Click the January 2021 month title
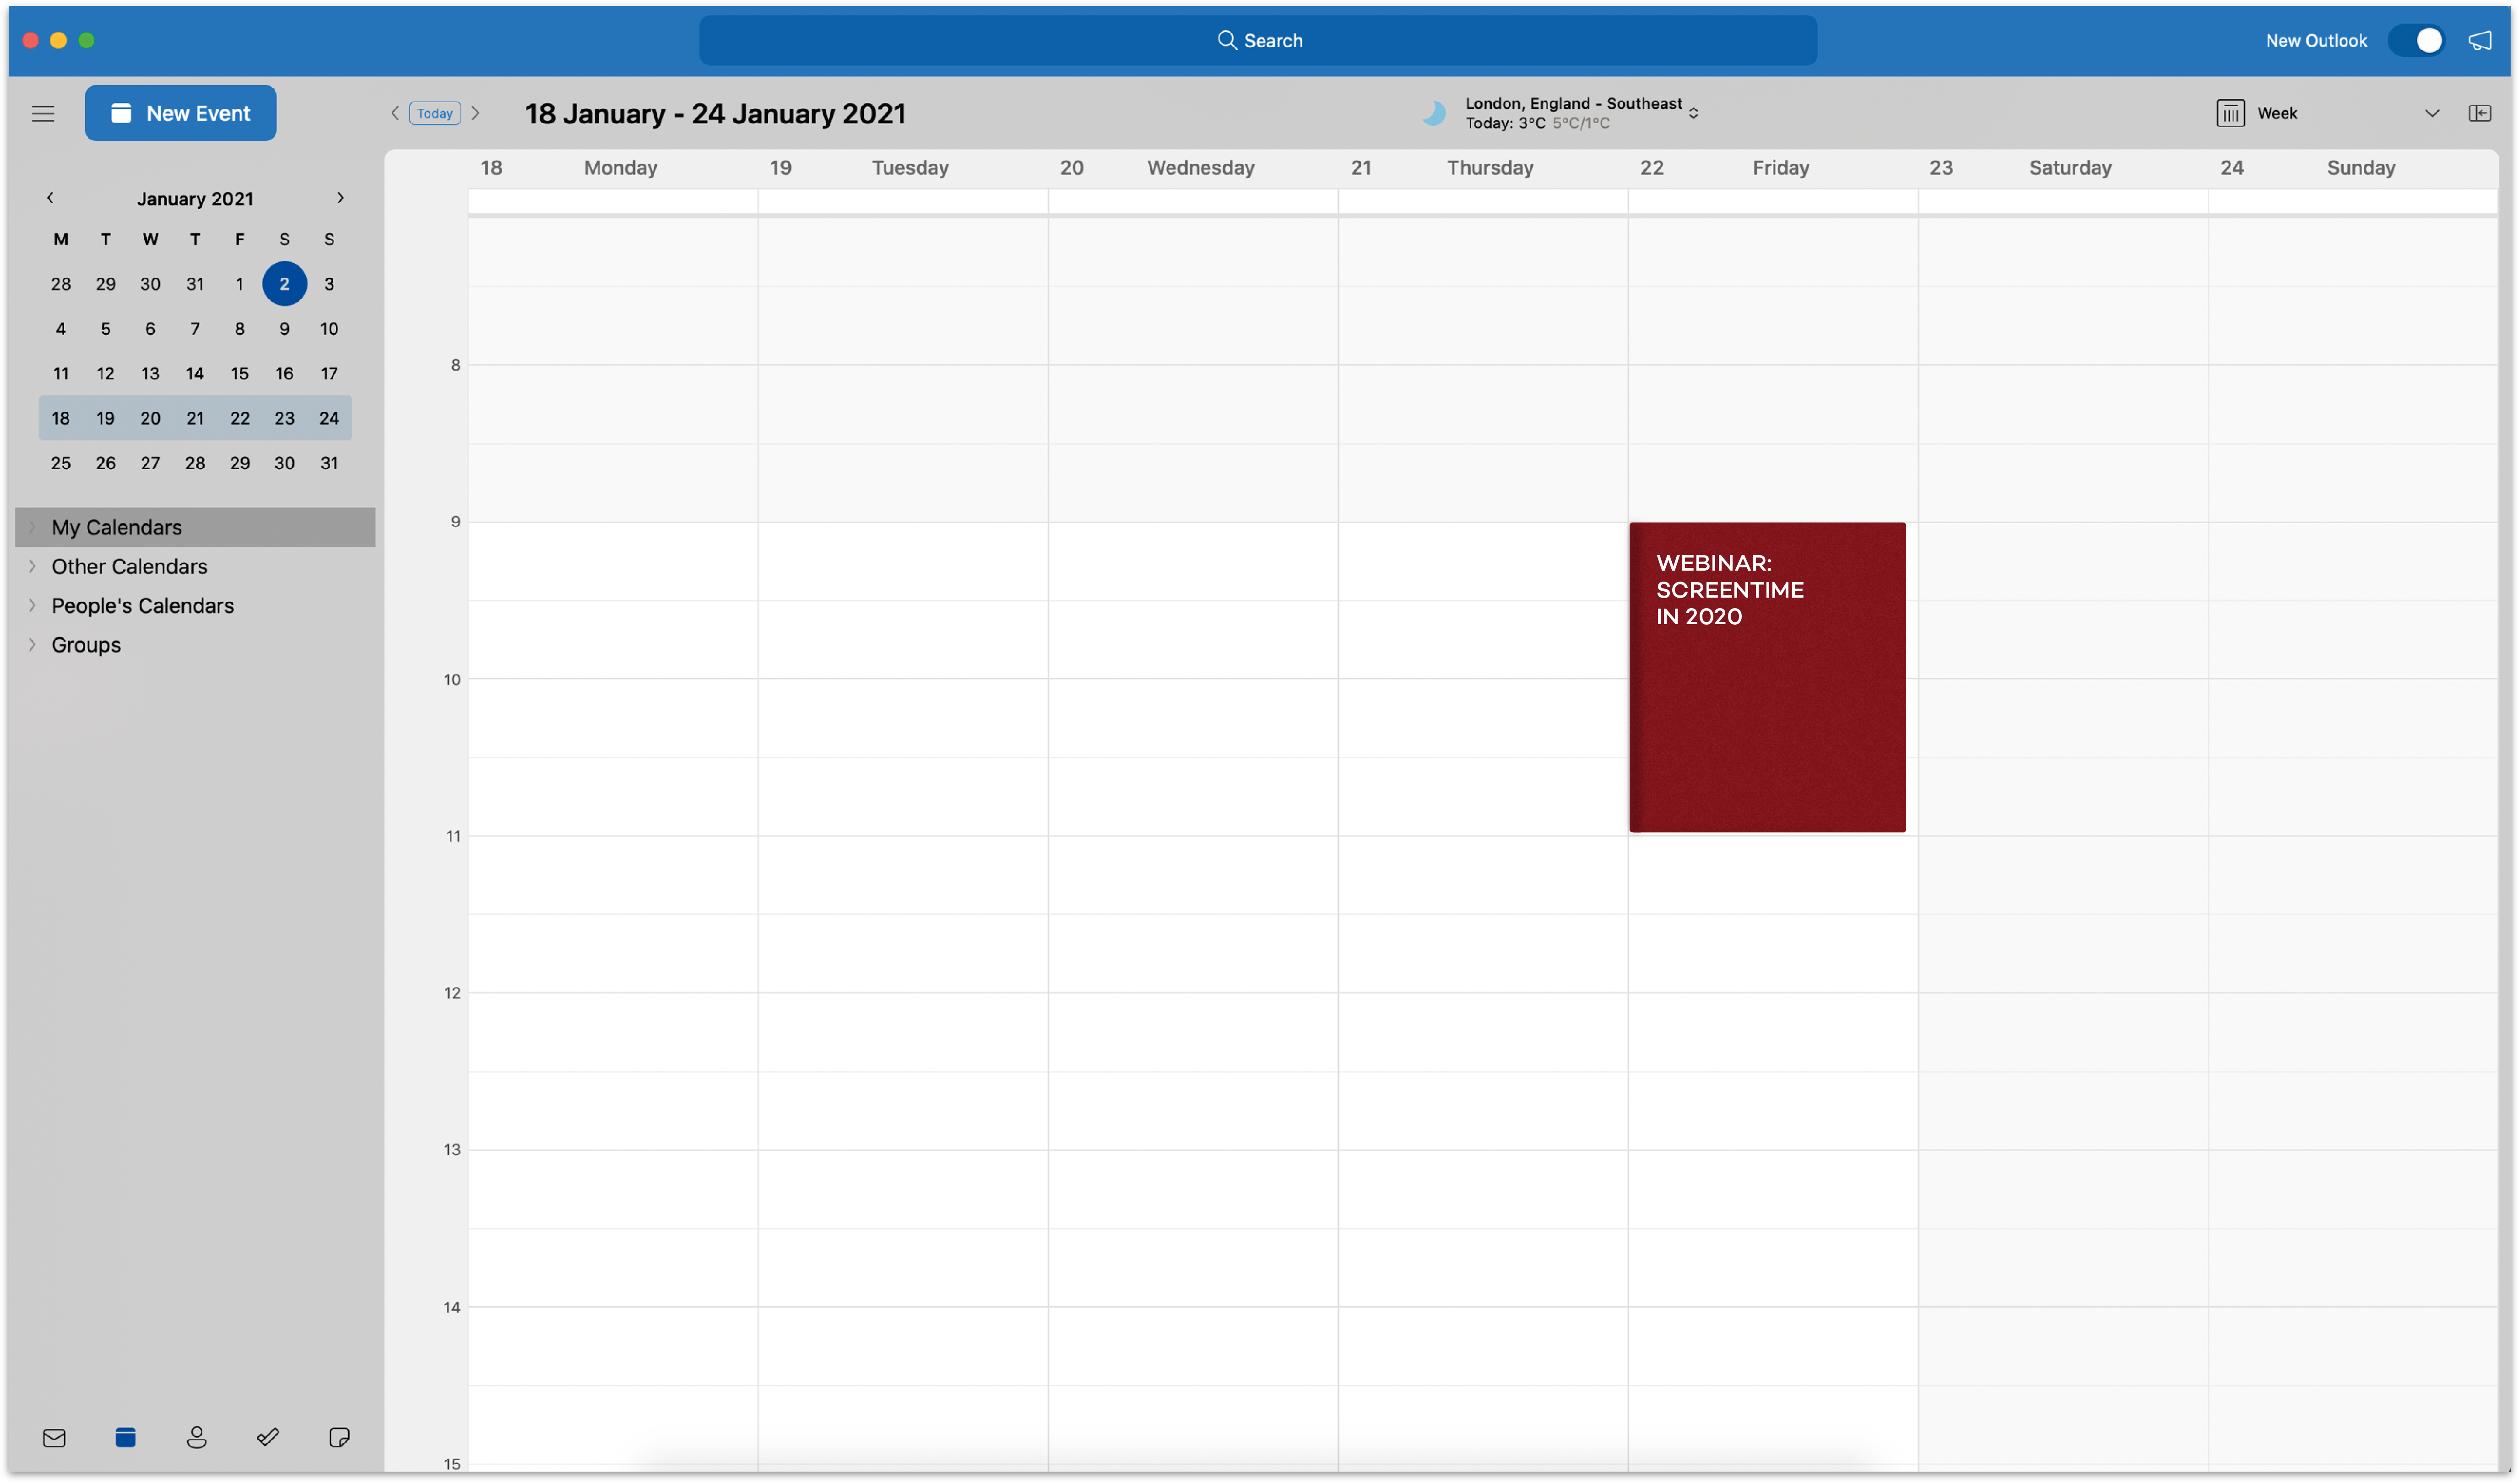 195,198
